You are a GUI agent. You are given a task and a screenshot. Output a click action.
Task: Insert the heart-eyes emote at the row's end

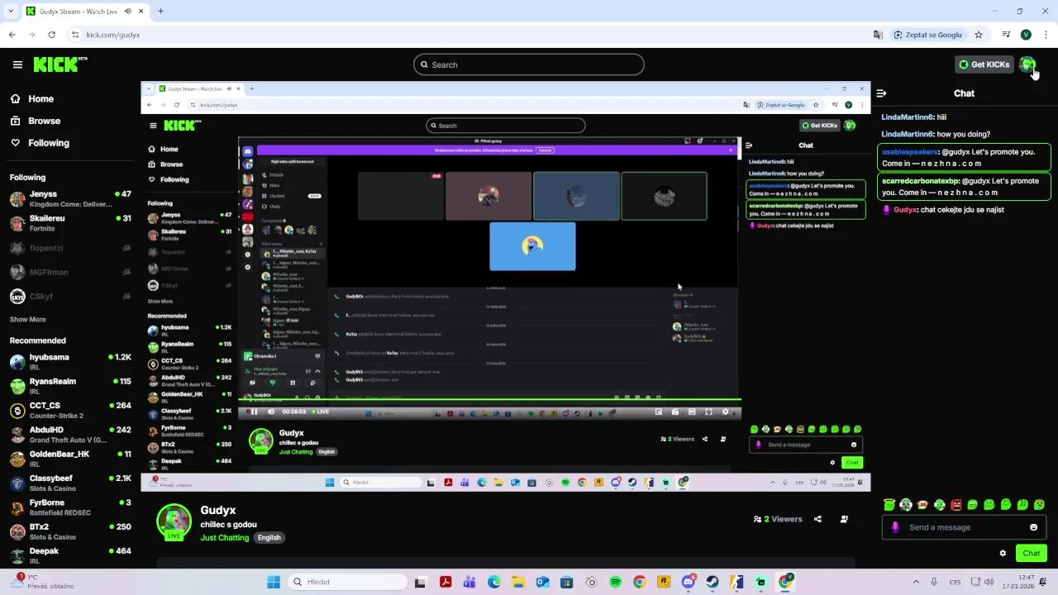pos(1040,504)
